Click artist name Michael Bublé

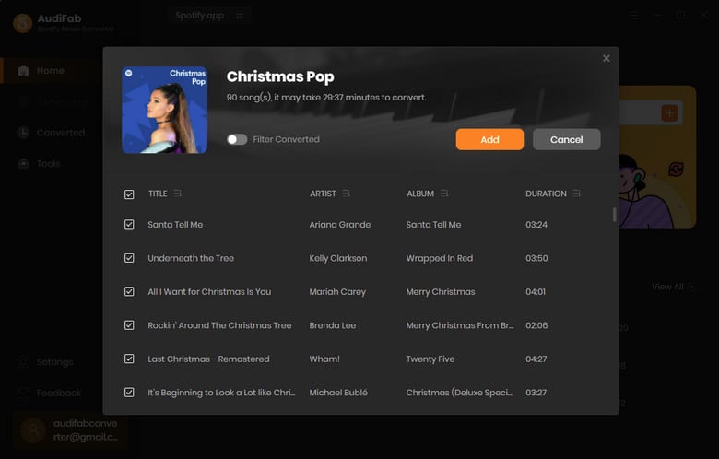coord(338,393)
